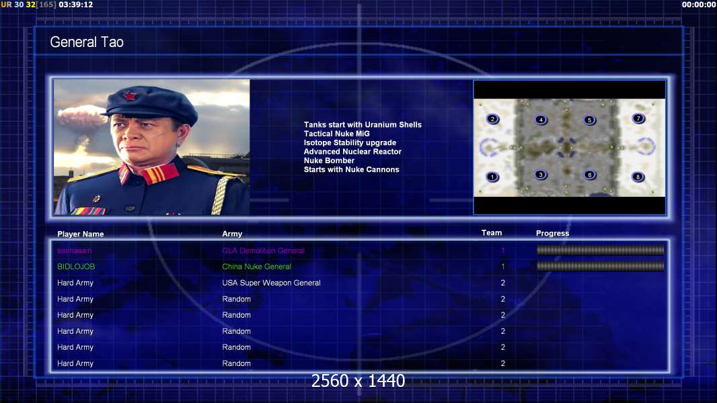Choose start position 8 on the map
The image size is (717, 403).
(x=638, y=177)
